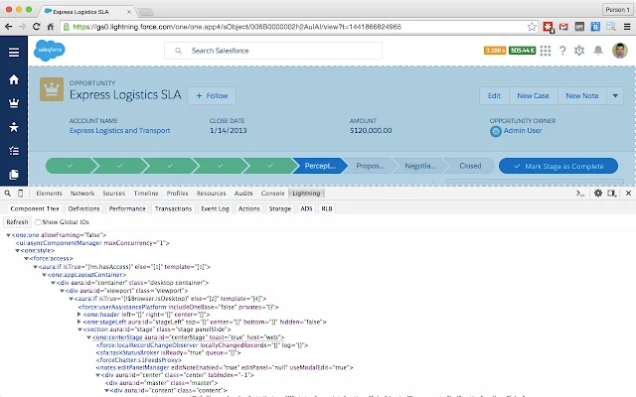
Task: Switch to the Elements DevTools tab
Action: click(49, 194)
